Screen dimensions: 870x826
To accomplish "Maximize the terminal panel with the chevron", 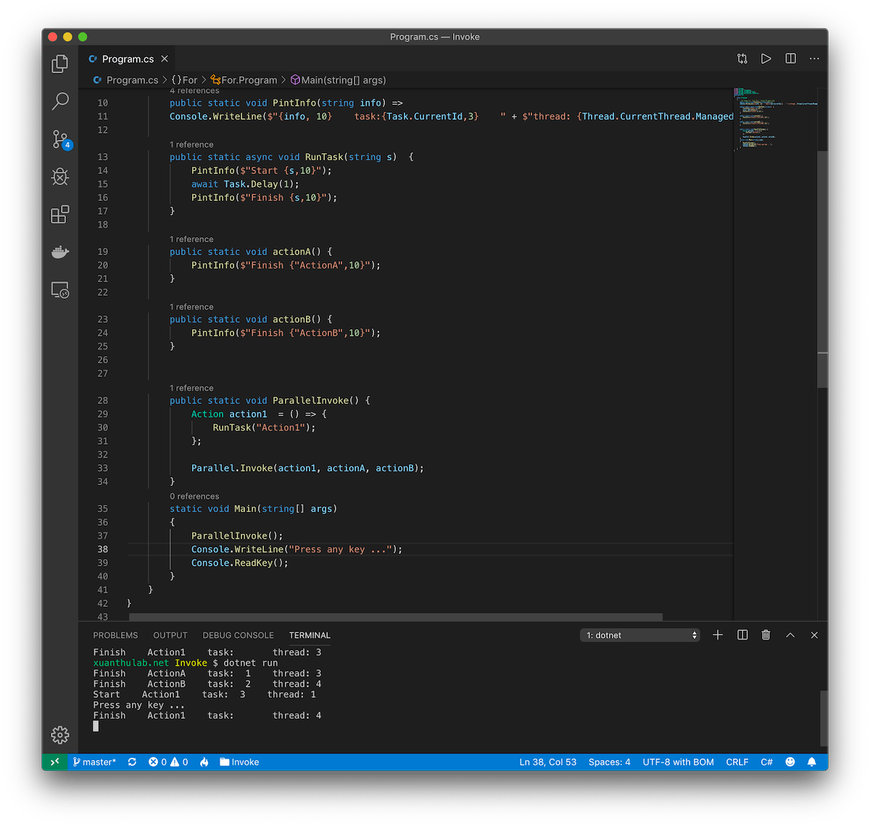I will pos(790,635).
